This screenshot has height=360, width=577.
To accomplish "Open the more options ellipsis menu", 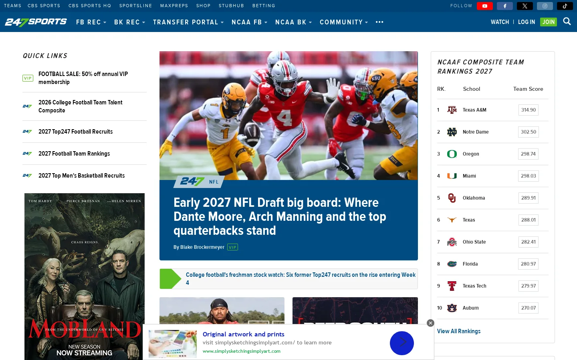I will 379,22.
